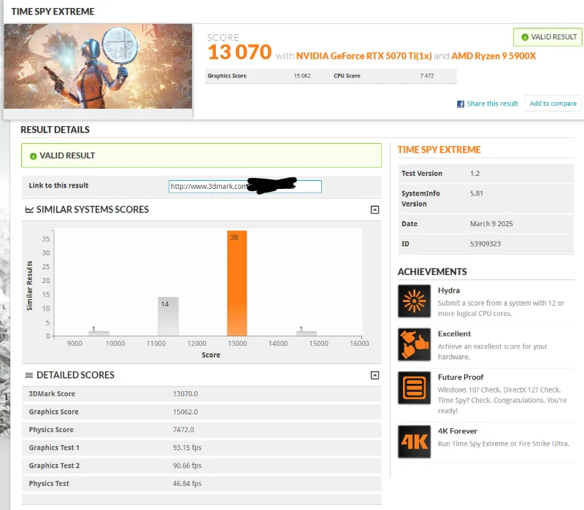Image resolution: width=584 pixels, height=510 pixels.
Task: Click the 4K Forever achievement icon
Action: coord(414,441)
